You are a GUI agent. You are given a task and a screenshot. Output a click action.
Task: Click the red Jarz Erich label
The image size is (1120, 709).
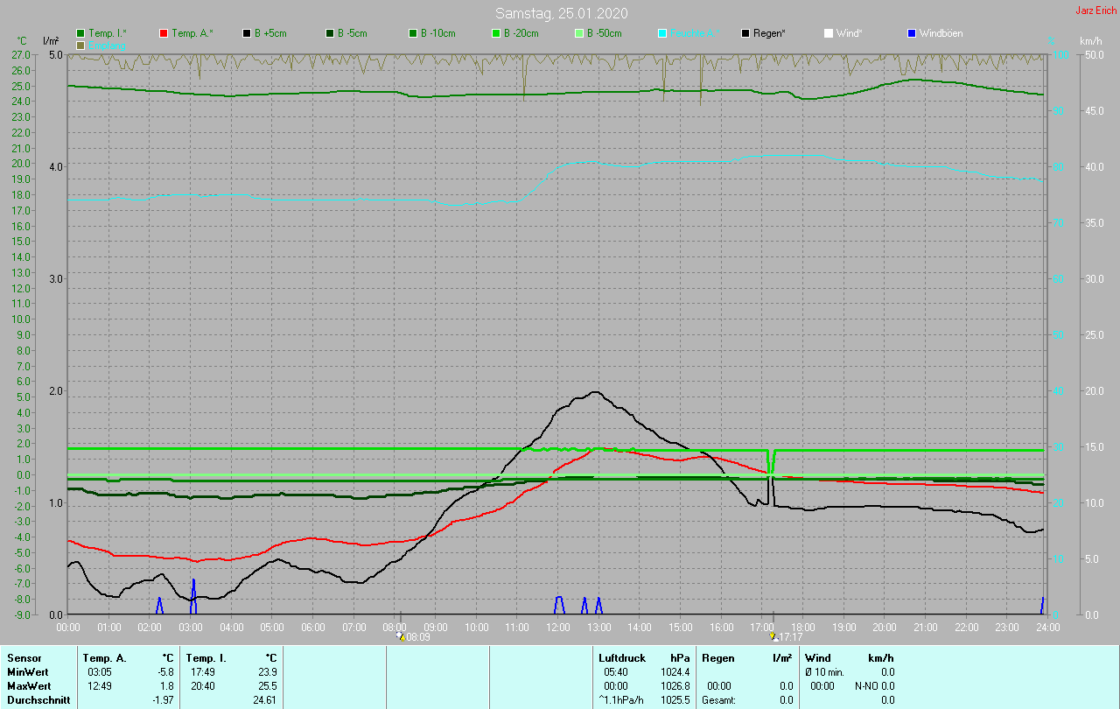coord(1095,11)
